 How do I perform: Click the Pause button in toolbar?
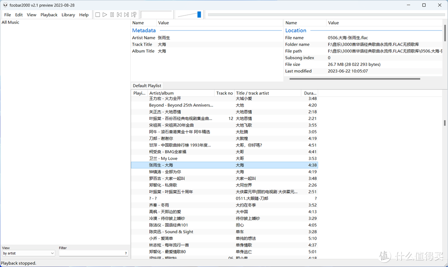pos(112,14)
